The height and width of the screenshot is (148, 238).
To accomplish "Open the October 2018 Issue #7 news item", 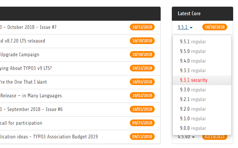I will click(28, 27).
